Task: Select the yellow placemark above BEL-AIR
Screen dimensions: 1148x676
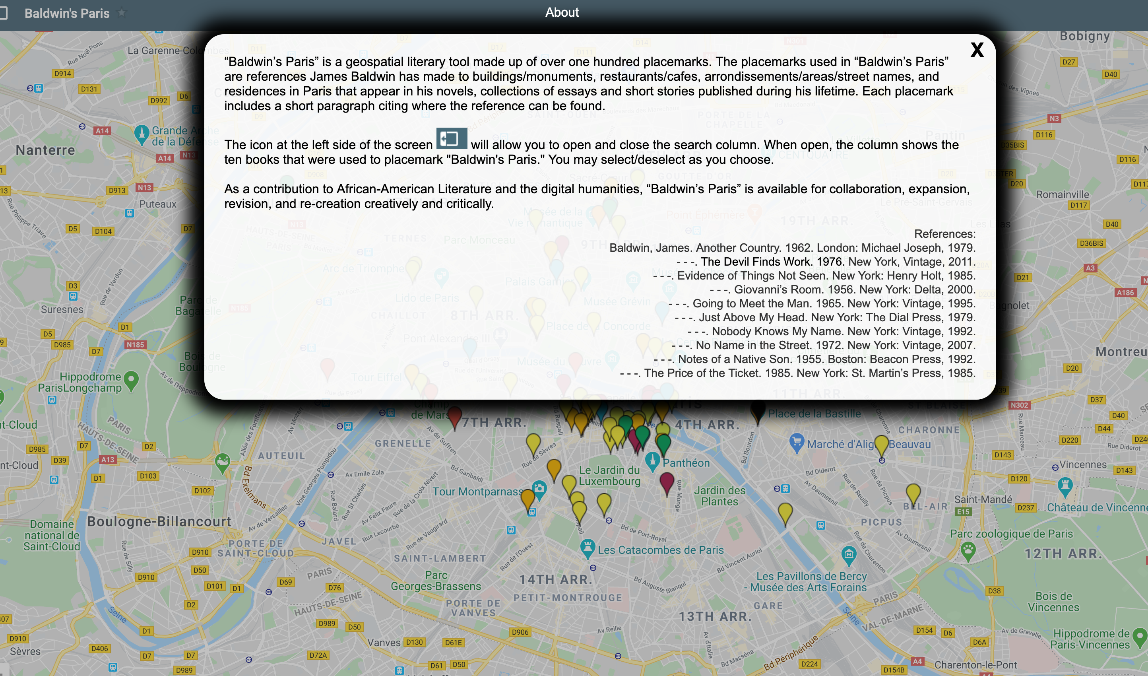Action: (x=913, y=495)
